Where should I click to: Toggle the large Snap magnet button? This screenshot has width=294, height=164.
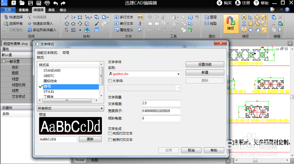click(x=231, y=23)
